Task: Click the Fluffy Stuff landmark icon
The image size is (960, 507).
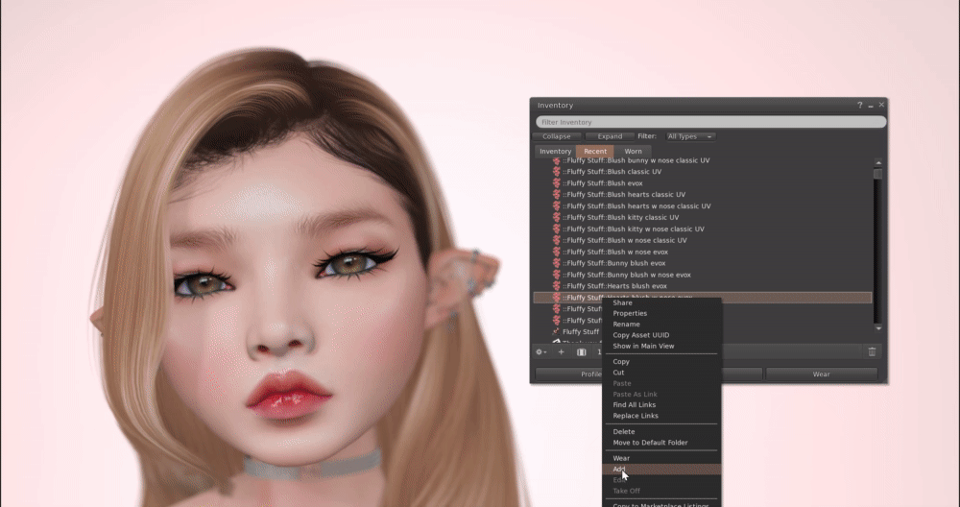Action: click(x=557, y=332)
